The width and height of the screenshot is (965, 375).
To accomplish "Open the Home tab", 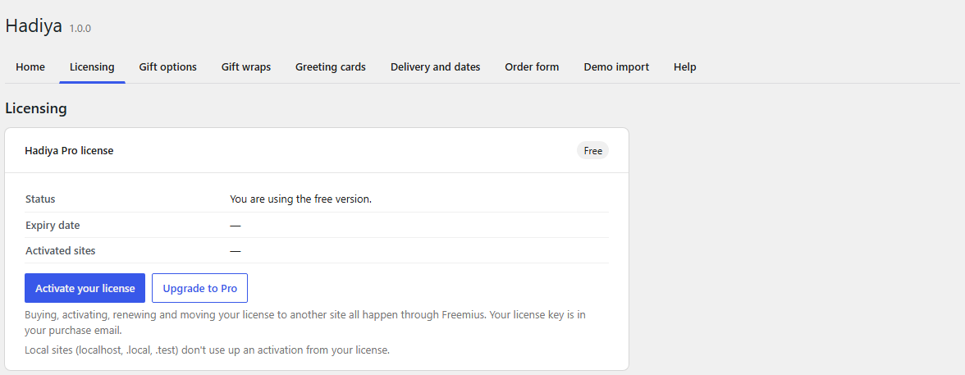I will (30, 67).
